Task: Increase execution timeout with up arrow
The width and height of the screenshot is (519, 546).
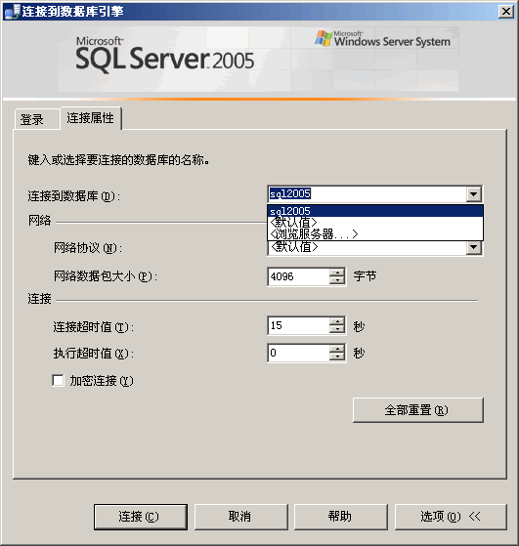Action: (x=337, y=349)
